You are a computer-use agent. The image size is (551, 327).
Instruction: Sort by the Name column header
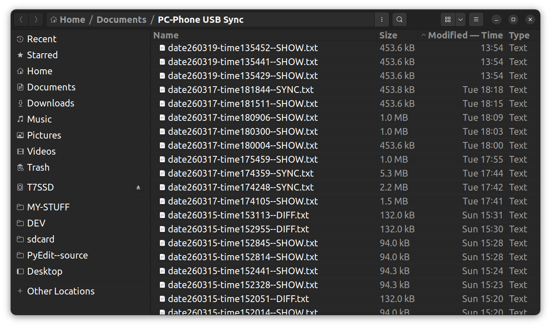tap(166, 35)
